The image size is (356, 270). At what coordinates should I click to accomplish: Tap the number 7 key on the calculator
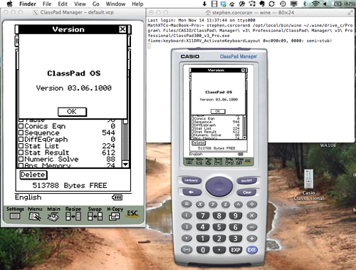point(203,215)
